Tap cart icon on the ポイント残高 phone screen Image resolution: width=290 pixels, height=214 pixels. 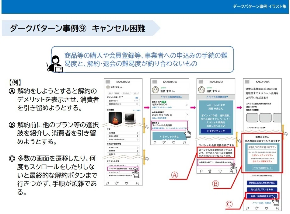point(117,183)
